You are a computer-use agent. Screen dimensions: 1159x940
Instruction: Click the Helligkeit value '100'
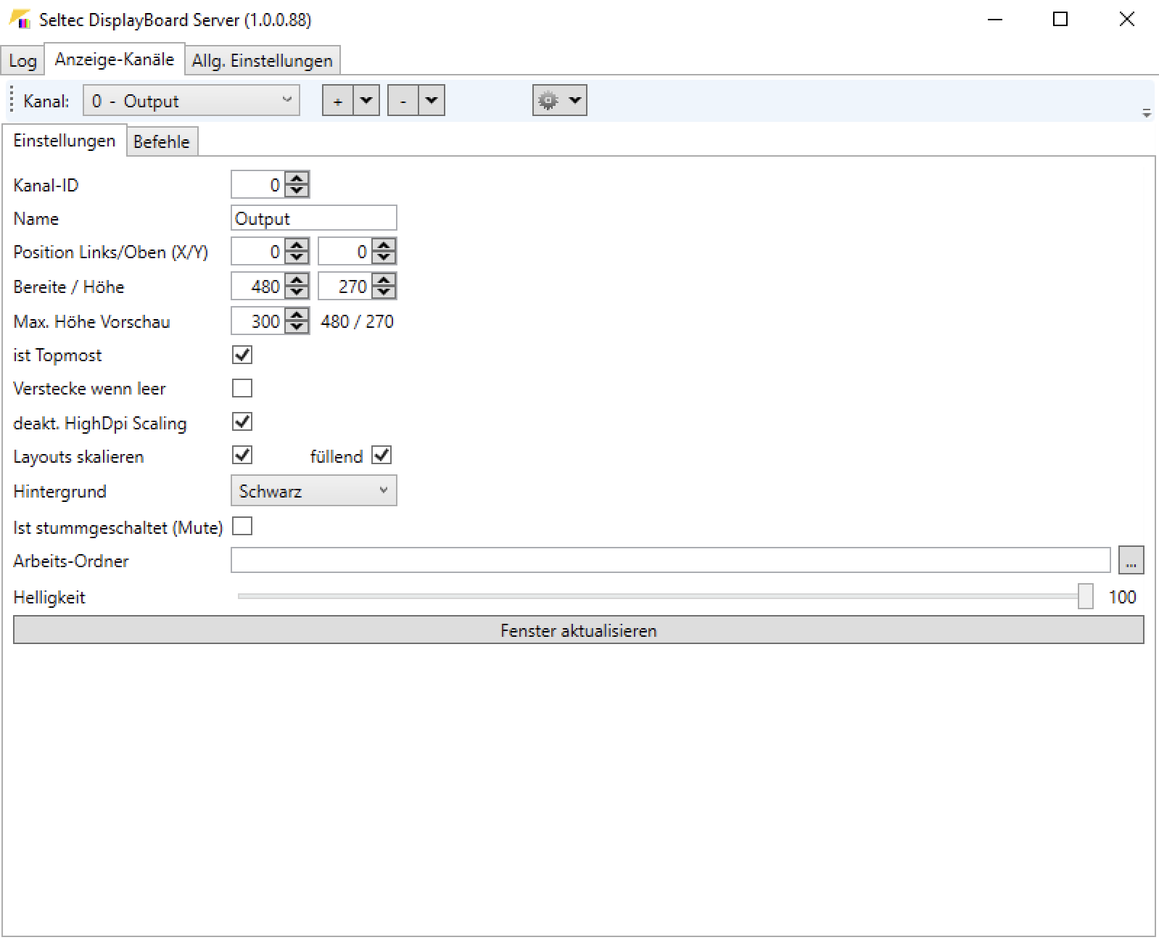pyautogui.click(x=1122, y=597)
